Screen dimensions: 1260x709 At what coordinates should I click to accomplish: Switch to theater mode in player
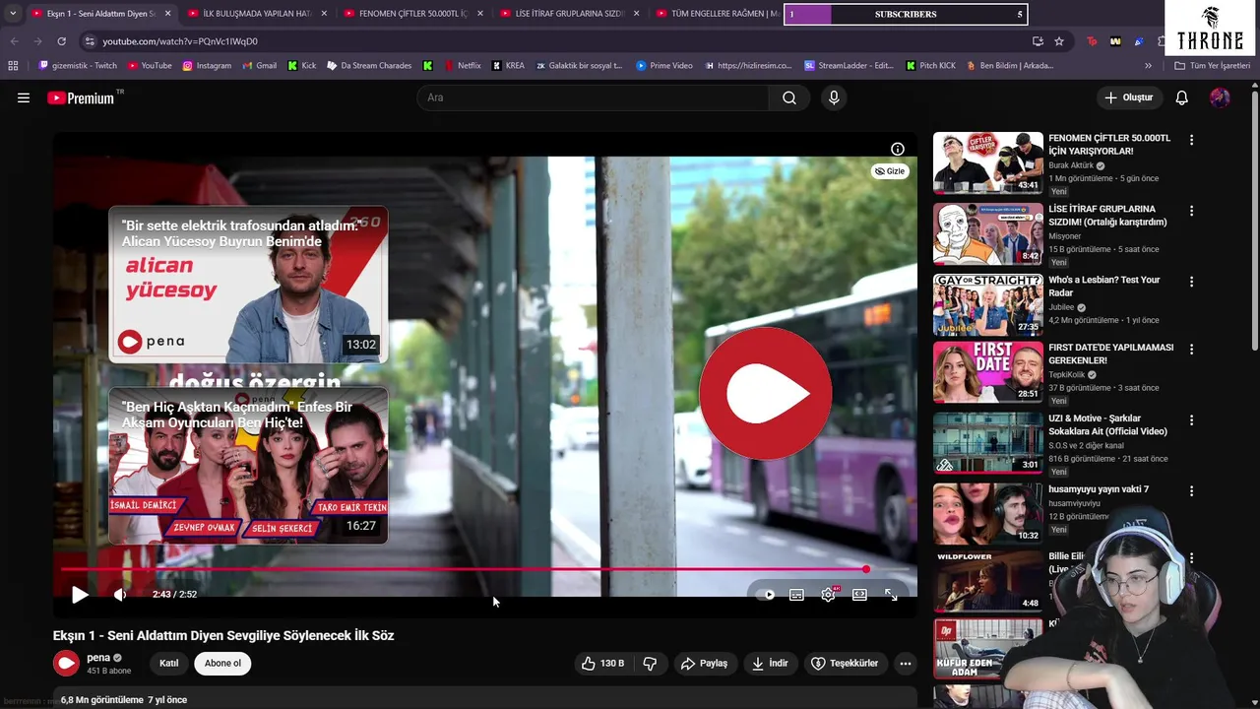[x=859, y=594]
